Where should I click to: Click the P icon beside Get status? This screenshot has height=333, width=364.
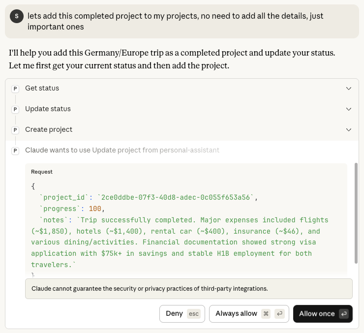pyautogui.click(x=15, y=89)
